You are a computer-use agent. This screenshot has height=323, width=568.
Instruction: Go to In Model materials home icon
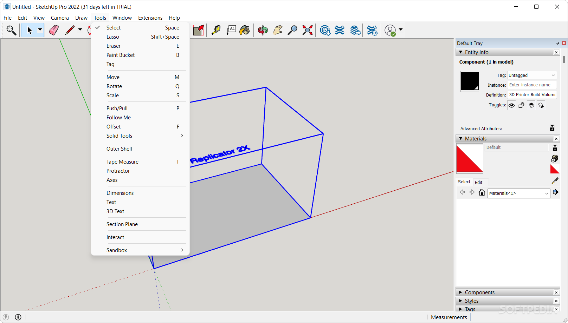tap(482, 192)
